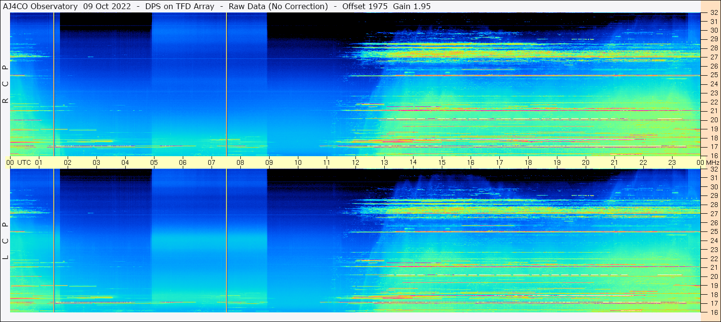Screen dimensions: 721x322
Task: Click 28 MHz label on RCP panel
Action: 714,48
